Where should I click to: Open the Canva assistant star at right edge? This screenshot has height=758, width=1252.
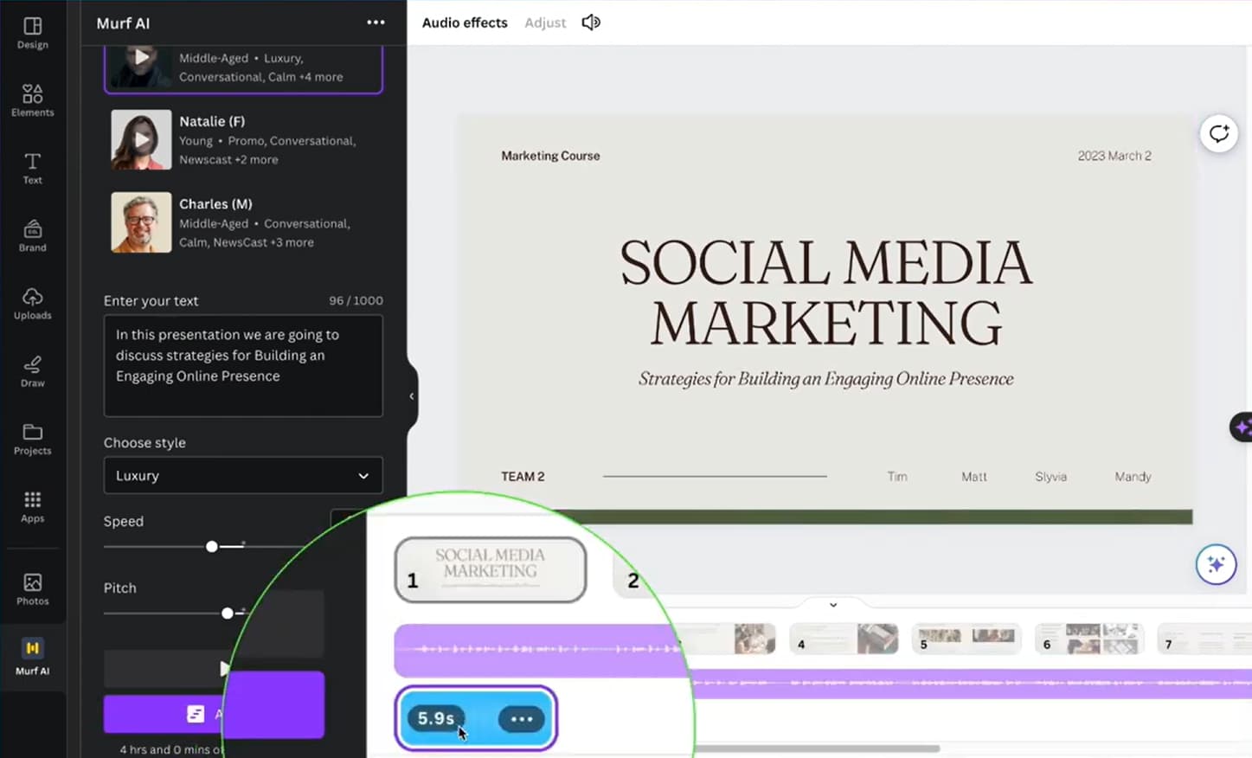(1241, 427)
